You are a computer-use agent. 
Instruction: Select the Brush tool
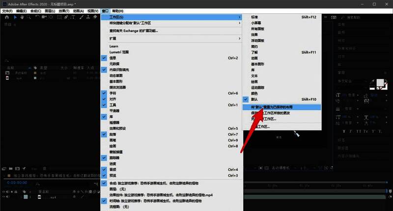(x=81, y=17)
